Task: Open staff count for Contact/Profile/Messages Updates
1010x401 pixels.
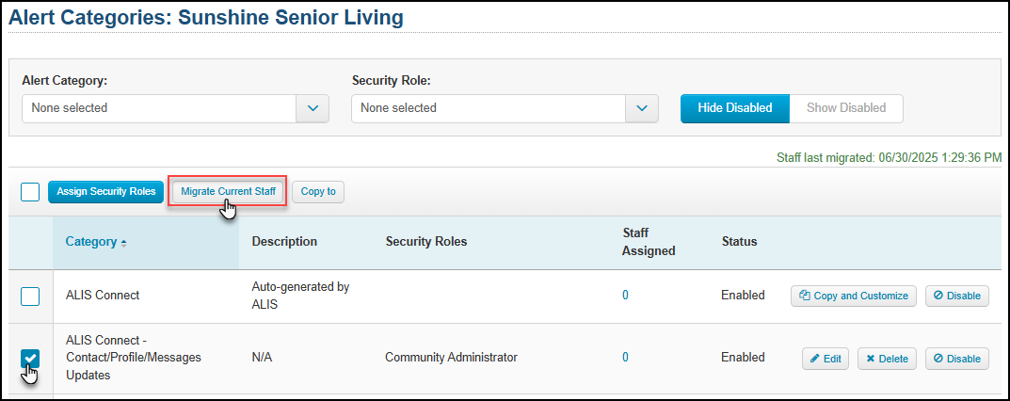Action: pyautogui.click(x=625, y=358)
